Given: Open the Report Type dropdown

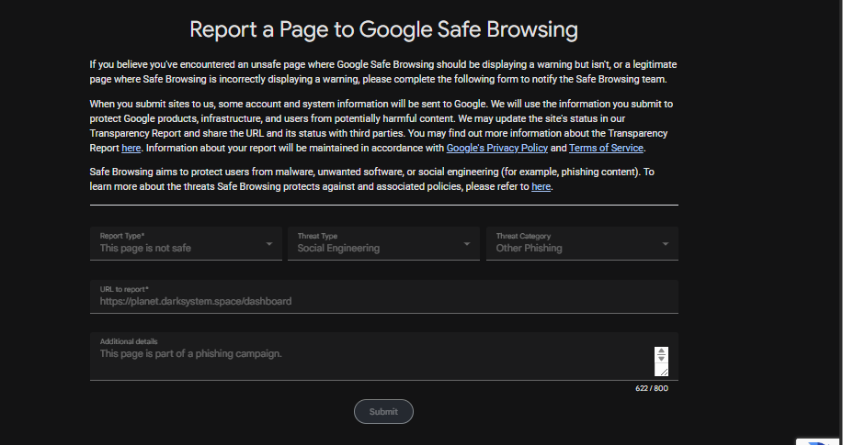Looking at the screenshot, I should tap(186, 243).
